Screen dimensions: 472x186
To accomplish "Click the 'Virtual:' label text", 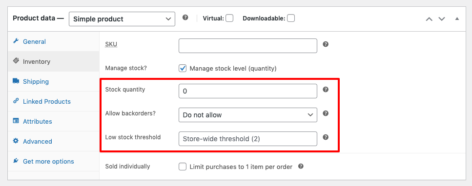I will point(213,19).
